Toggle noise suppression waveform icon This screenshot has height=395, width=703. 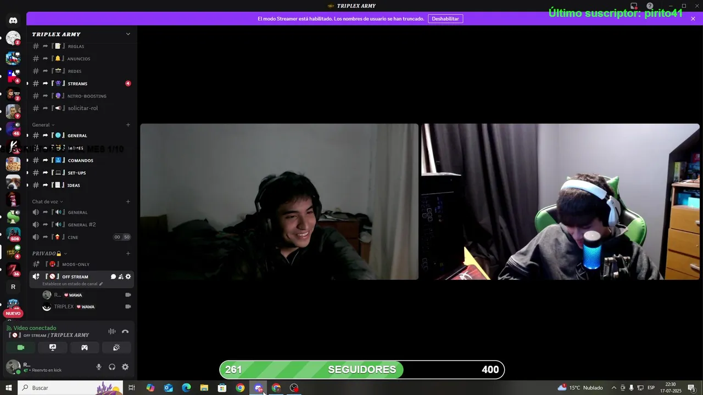[112, 331]
